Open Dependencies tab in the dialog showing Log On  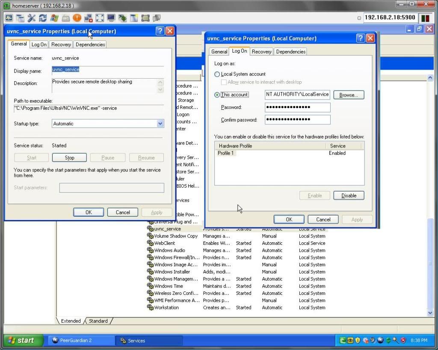[x=291, y=52]
